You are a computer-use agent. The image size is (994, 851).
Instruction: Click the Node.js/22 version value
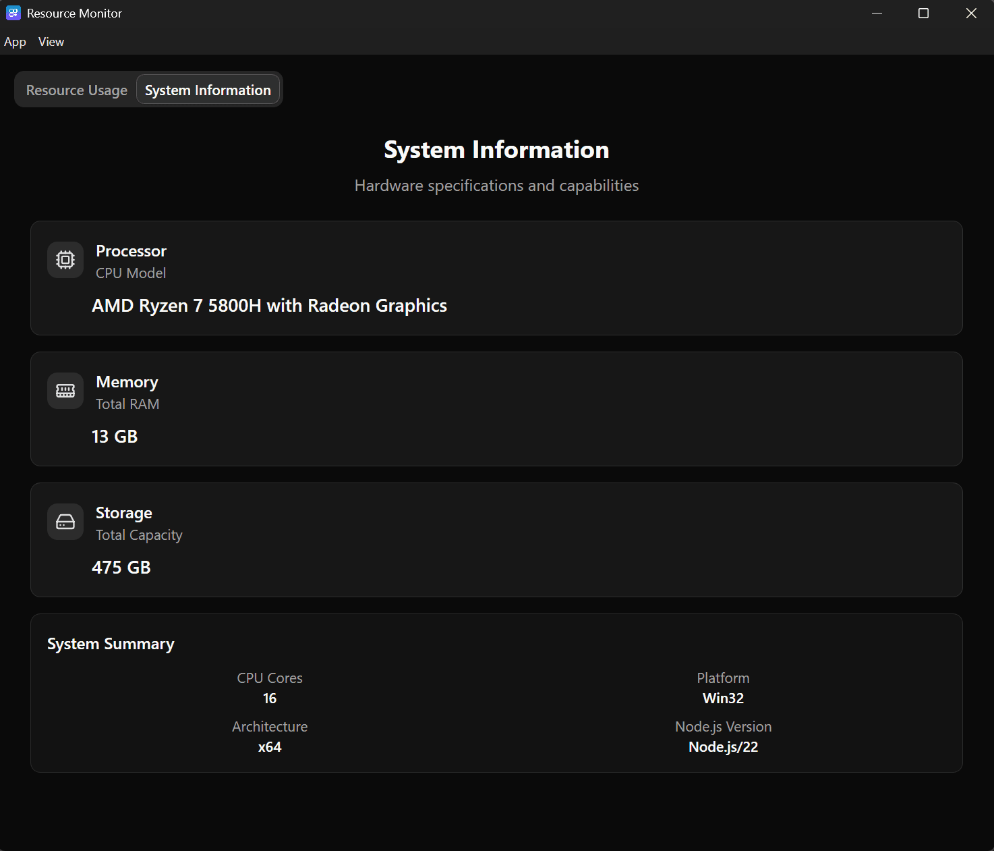(722, 746)
